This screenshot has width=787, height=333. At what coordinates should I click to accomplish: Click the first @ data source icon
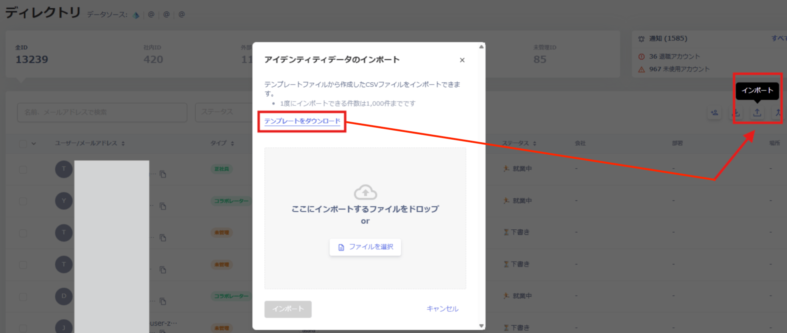[151, 14]
